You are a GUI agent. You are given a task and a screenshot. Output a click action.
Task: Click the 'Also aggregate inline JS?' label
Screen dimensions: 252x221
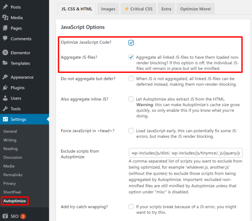click(x=85, y=99)
